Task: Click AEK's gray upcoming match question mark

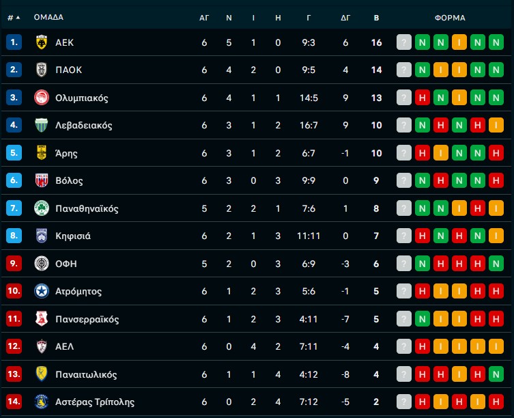Action: coord(404,42)
